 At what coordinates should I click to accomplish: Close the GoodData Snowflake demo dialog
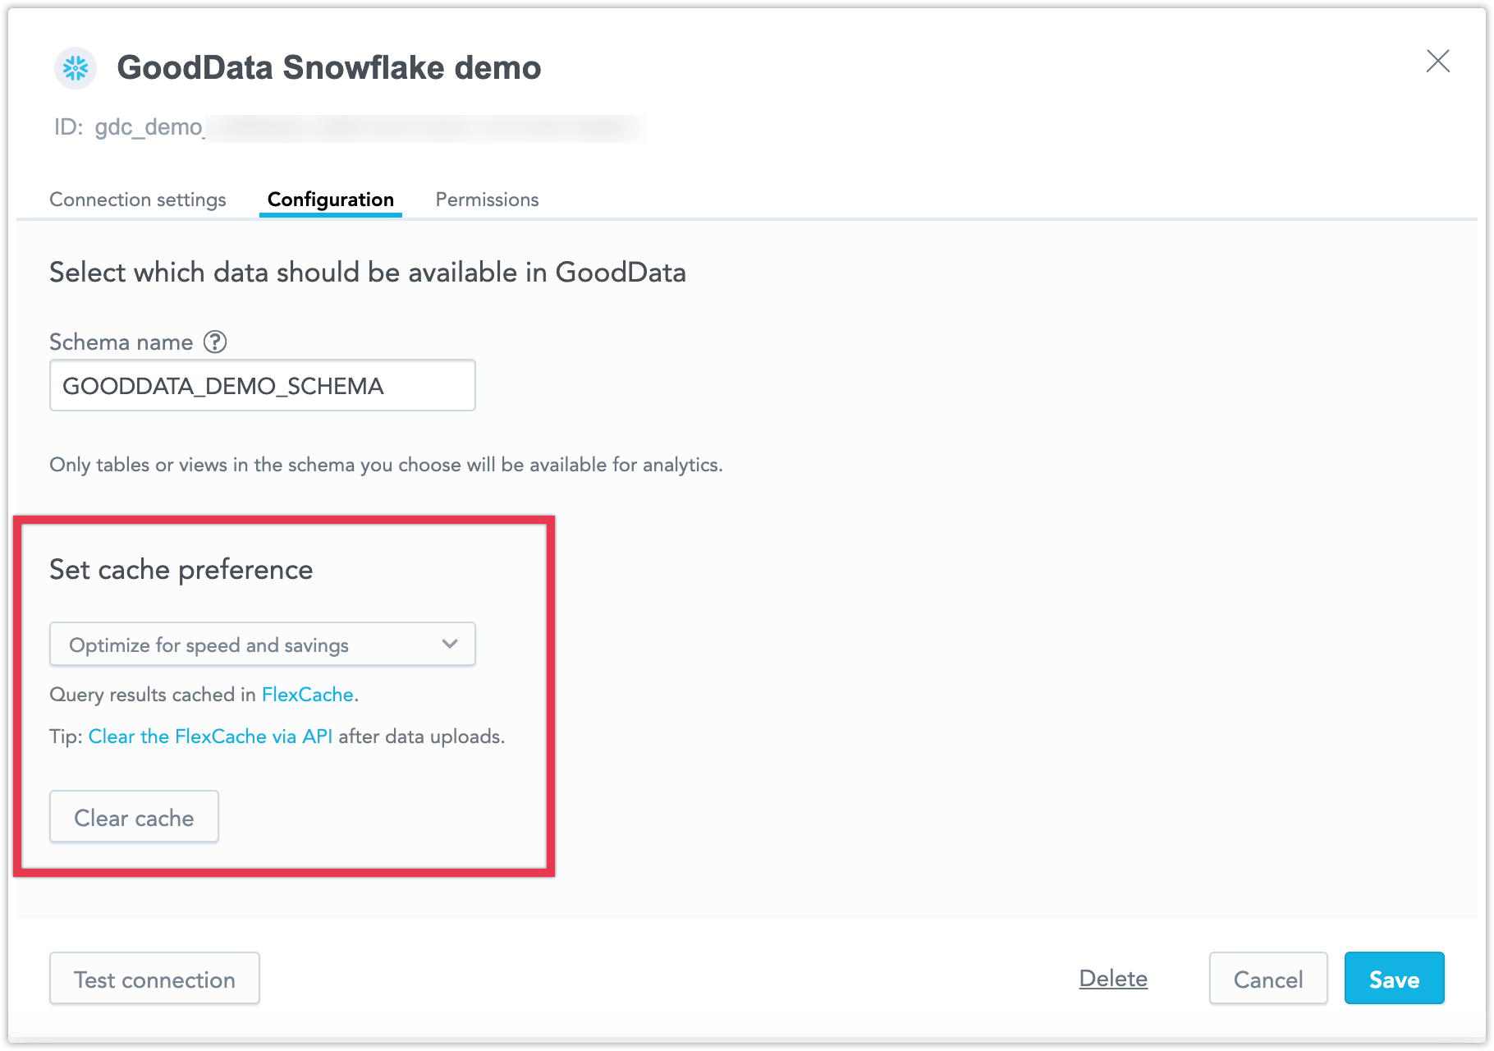(1438, 61)
